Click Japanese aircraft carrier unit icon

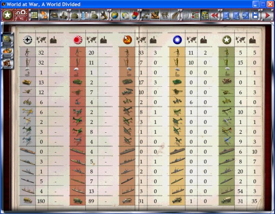[x=77, y=151]
